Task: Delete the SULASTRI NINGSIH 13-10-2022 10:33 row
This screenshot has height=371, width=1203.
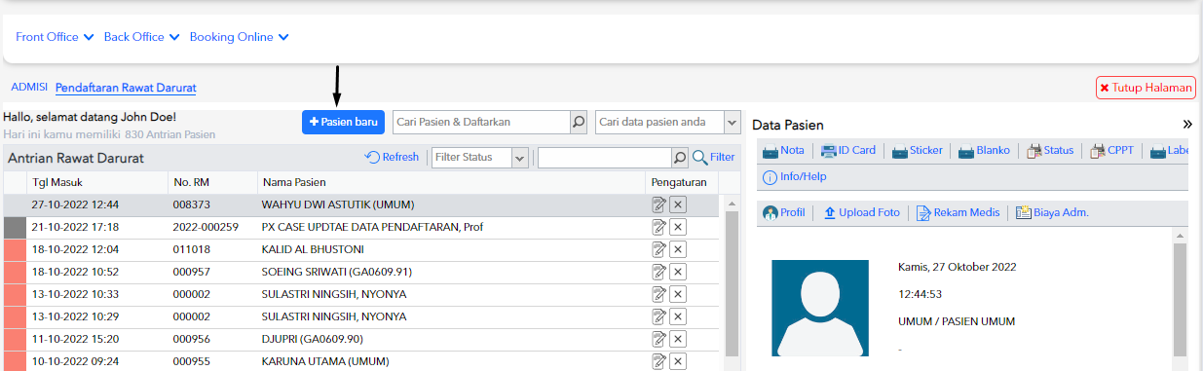Action: [x=679, y=294]
